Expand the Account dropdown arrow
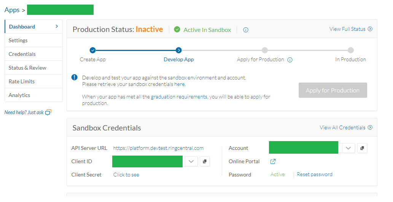 click(x=348, y=148)
